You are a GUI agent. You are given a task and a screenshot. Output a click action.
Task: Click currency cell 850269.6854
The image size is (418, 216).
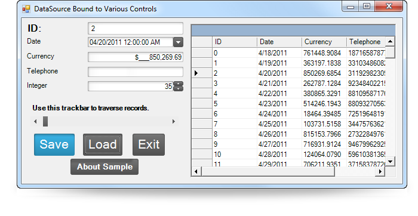click(324, 73)
